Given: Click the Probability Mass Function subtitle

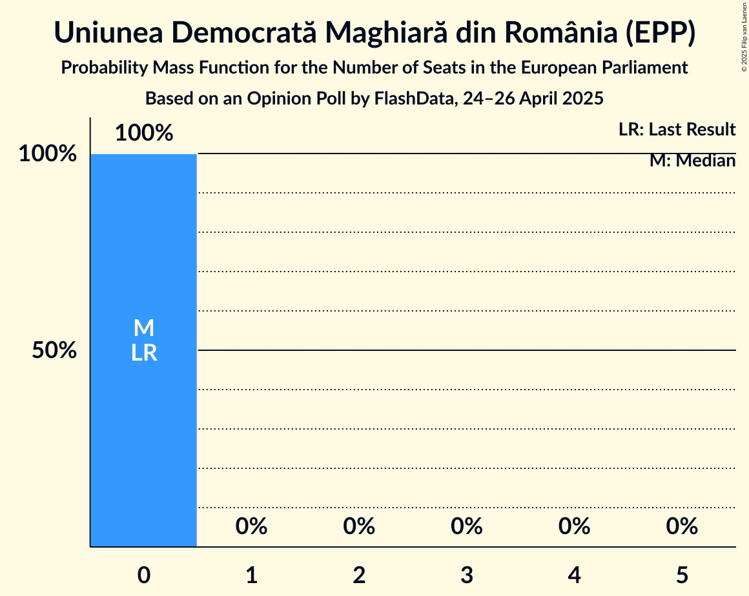Looking at the screenshot, I should (374, 67).
